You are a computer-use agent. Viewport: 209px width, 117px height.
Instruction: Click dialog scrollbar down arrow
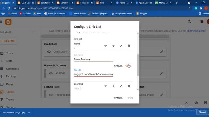click(138, 90)
